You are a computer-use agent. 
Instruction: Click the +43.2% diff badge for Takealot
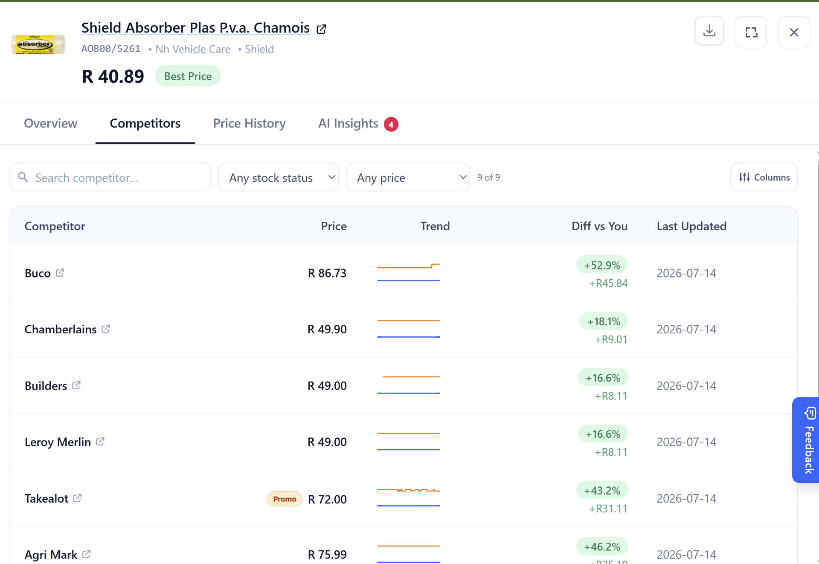pos(602,490)
